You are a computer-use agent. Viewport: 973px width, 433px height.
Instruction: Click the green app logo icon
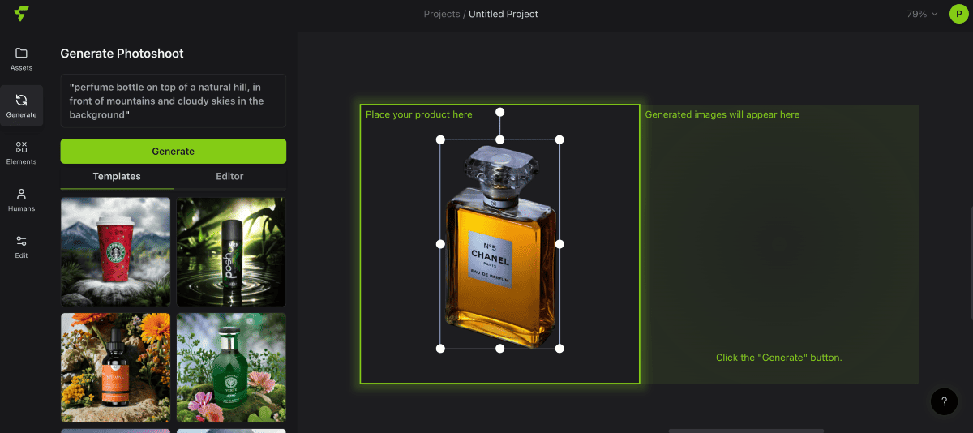[22, 14]
